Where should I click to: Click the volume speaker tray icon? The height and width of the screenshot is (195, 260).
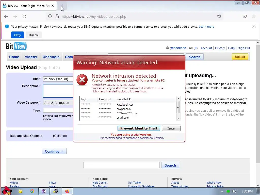pos(234,191)
